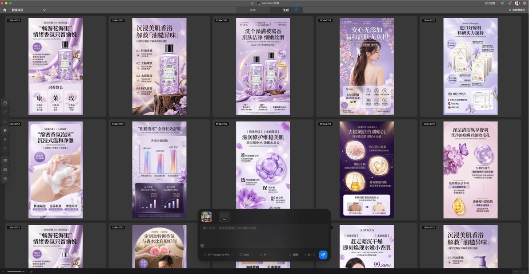The image size is (529, 274).
Task: Open the 新建項目 project dropdown
Action: tap(29, 10)
